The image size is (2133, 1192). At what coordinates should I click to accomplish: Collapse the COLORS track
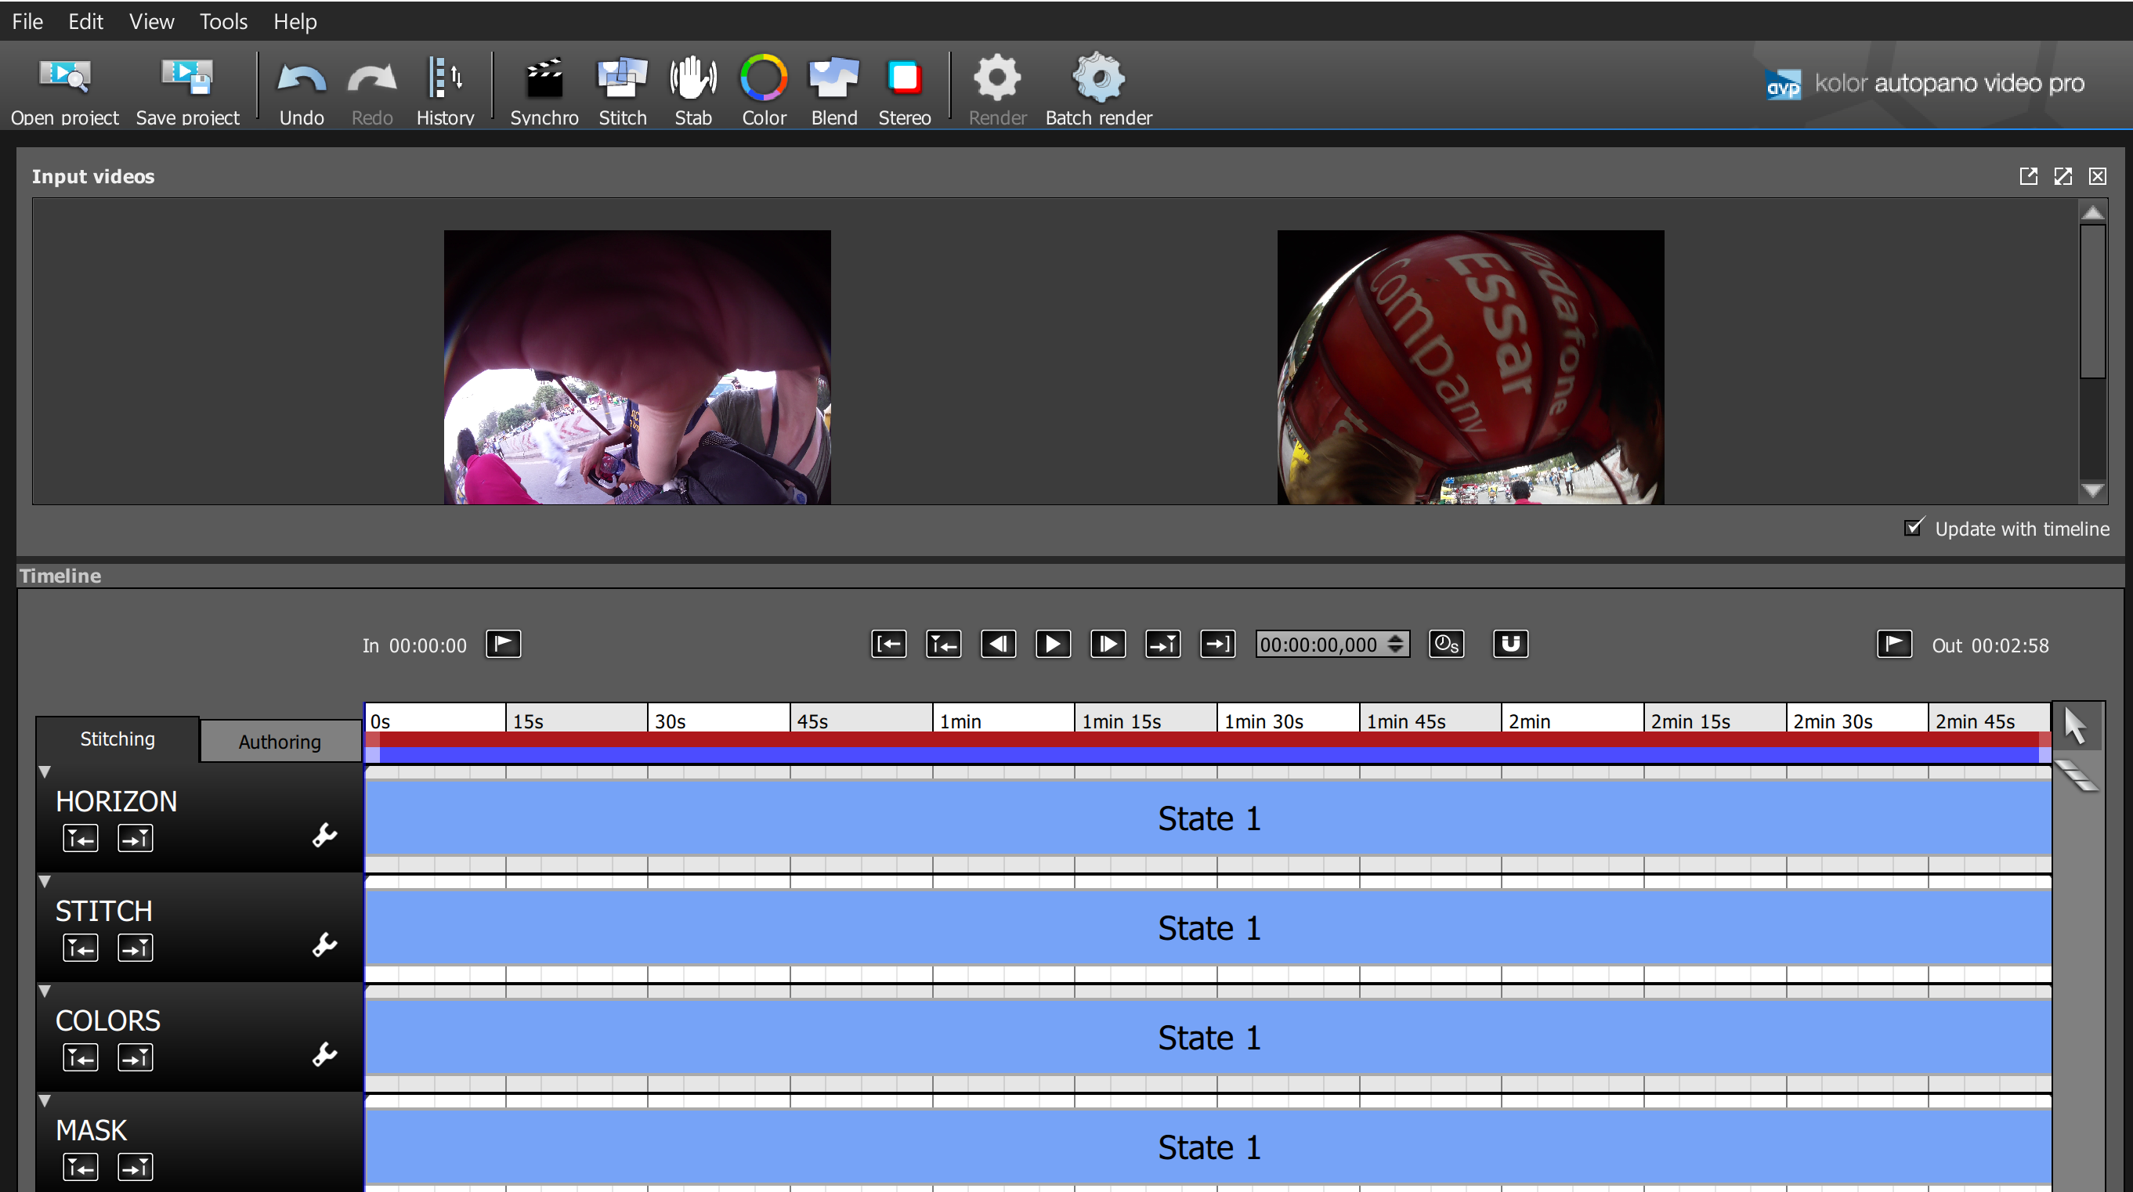pyautogui.click(x=45, y=991)
